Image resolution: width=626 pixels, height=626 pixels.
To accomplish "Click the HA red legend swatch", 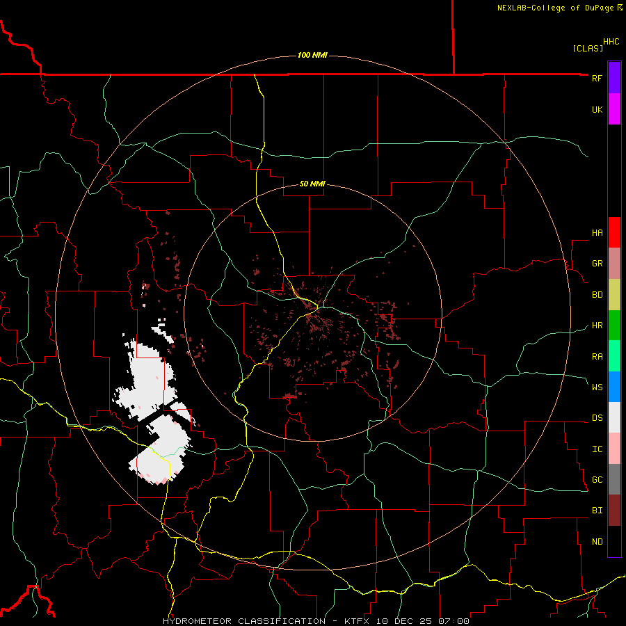I will coord(614,232).
